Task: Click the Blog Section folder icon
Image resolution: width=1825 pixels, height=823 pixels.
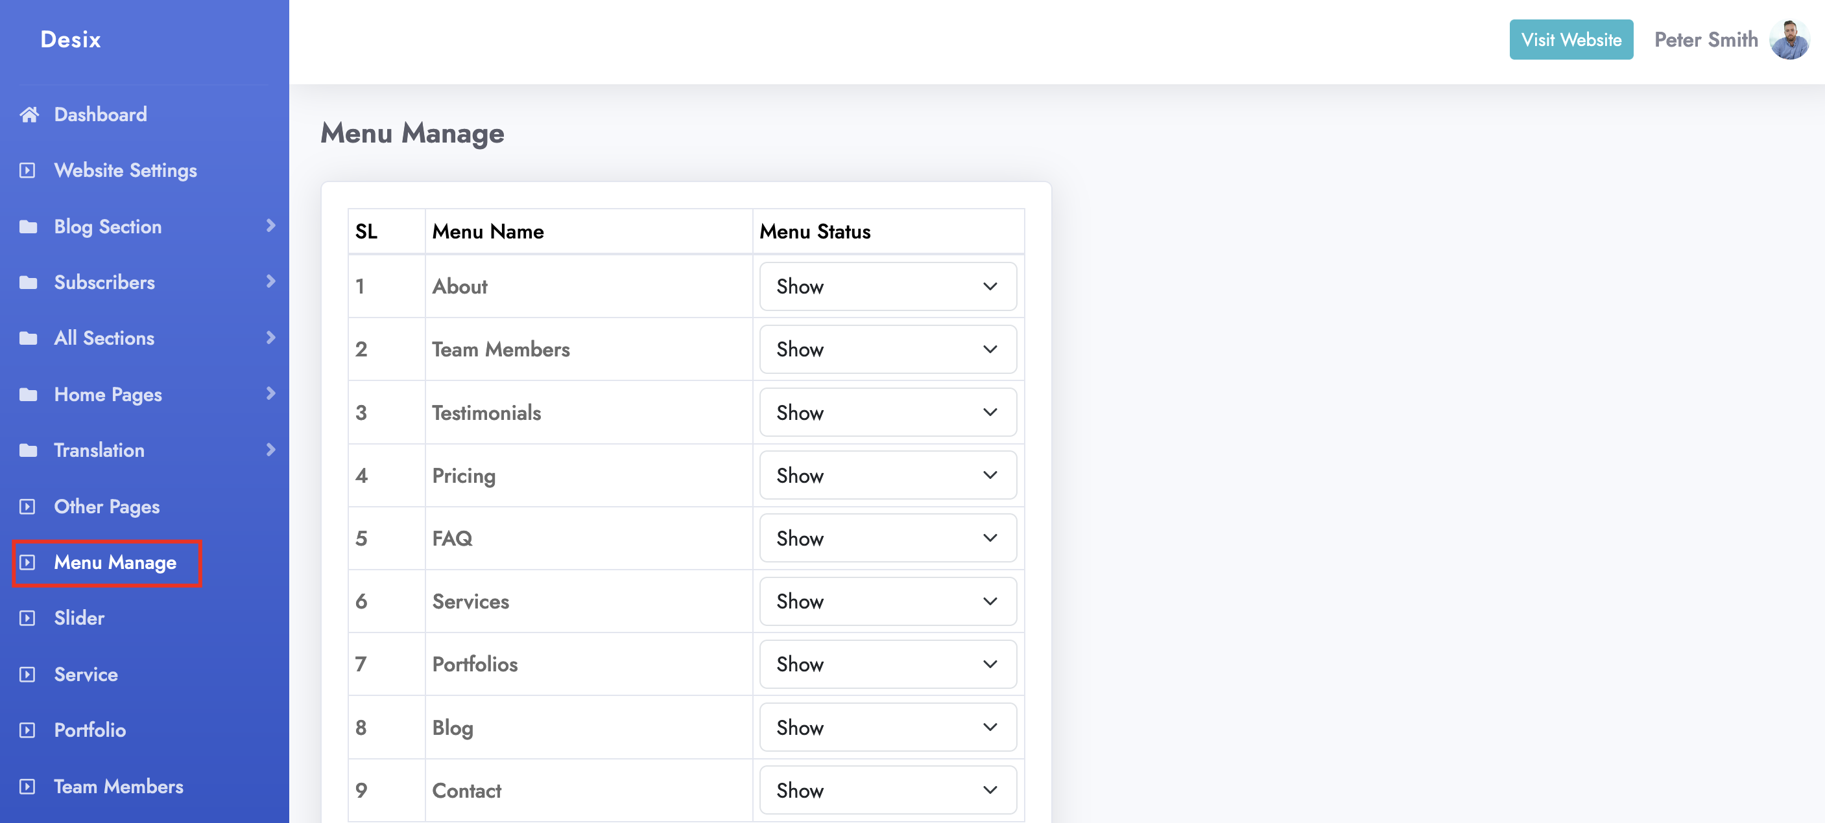Action: (x=29, y=226)
